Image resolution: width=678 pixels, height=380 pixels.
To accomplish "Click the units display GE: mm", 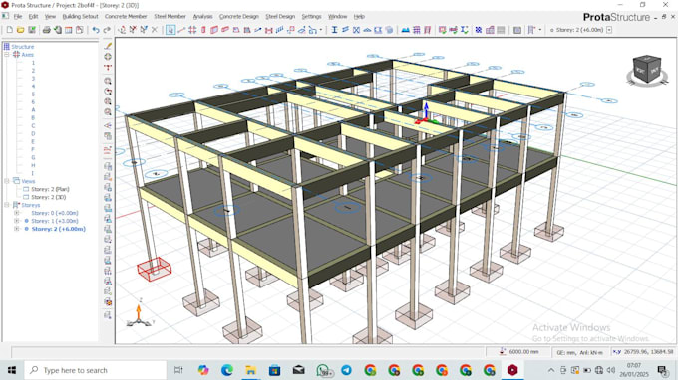I will tap(579, 352).
